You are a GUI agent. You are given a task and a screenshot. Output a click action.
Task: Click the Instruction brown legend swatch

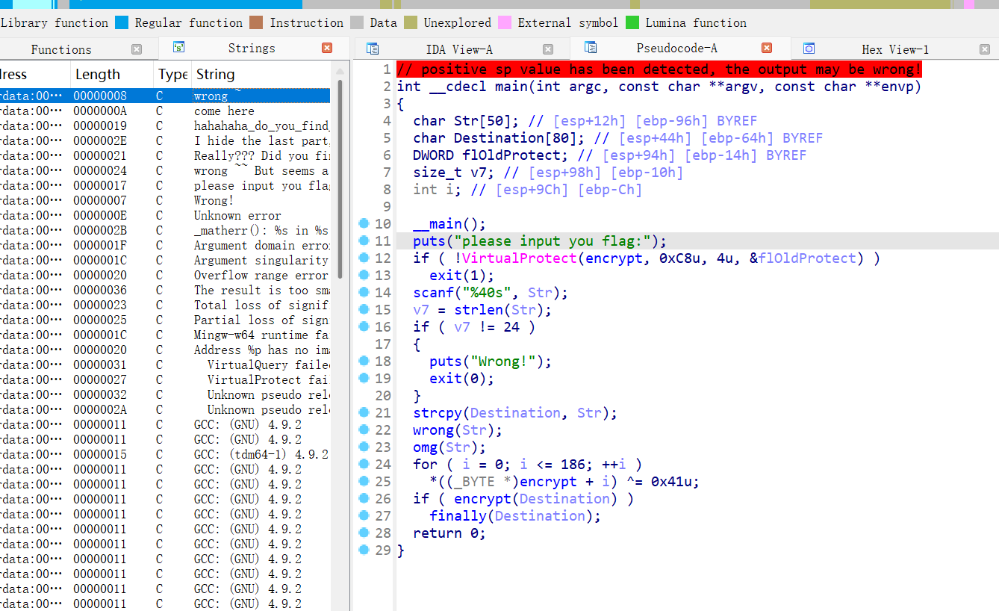pyautogui.click(x=256, y=22)
